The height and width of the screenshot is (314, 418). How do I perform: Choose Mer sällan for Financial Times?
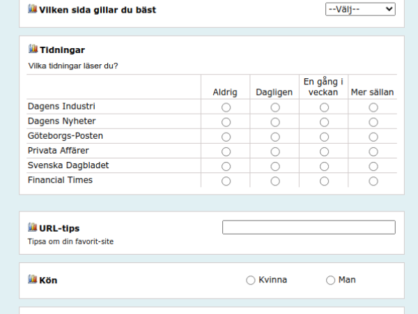pyautogui.click(x=373, y=181)
